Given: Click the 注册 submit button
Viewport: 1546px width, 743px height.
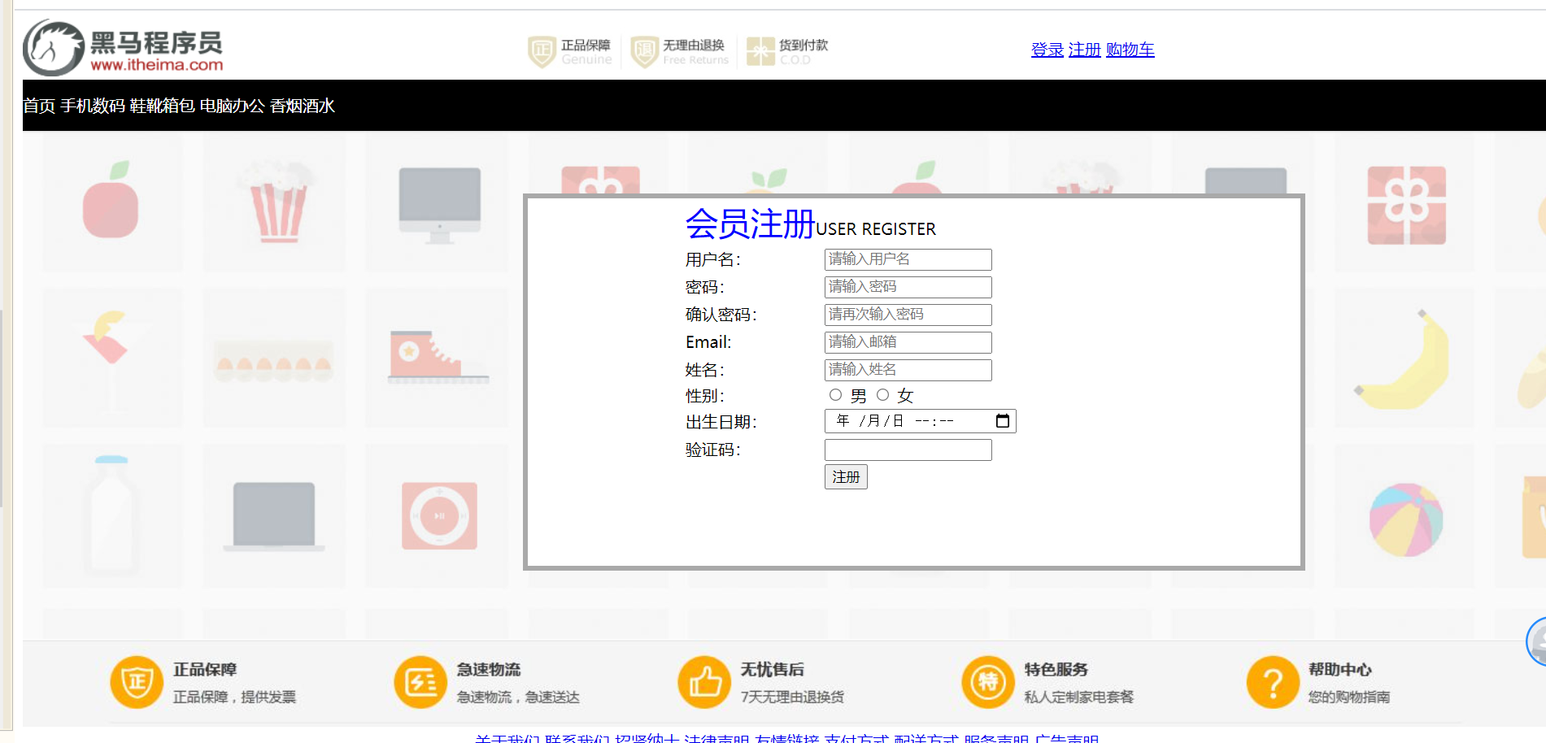Looking at the screenshot, I should 845,477.
